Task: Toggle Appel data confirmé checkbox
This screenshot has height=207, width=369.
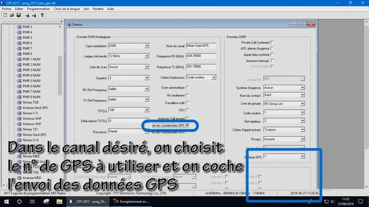Action: coord(272,54)
